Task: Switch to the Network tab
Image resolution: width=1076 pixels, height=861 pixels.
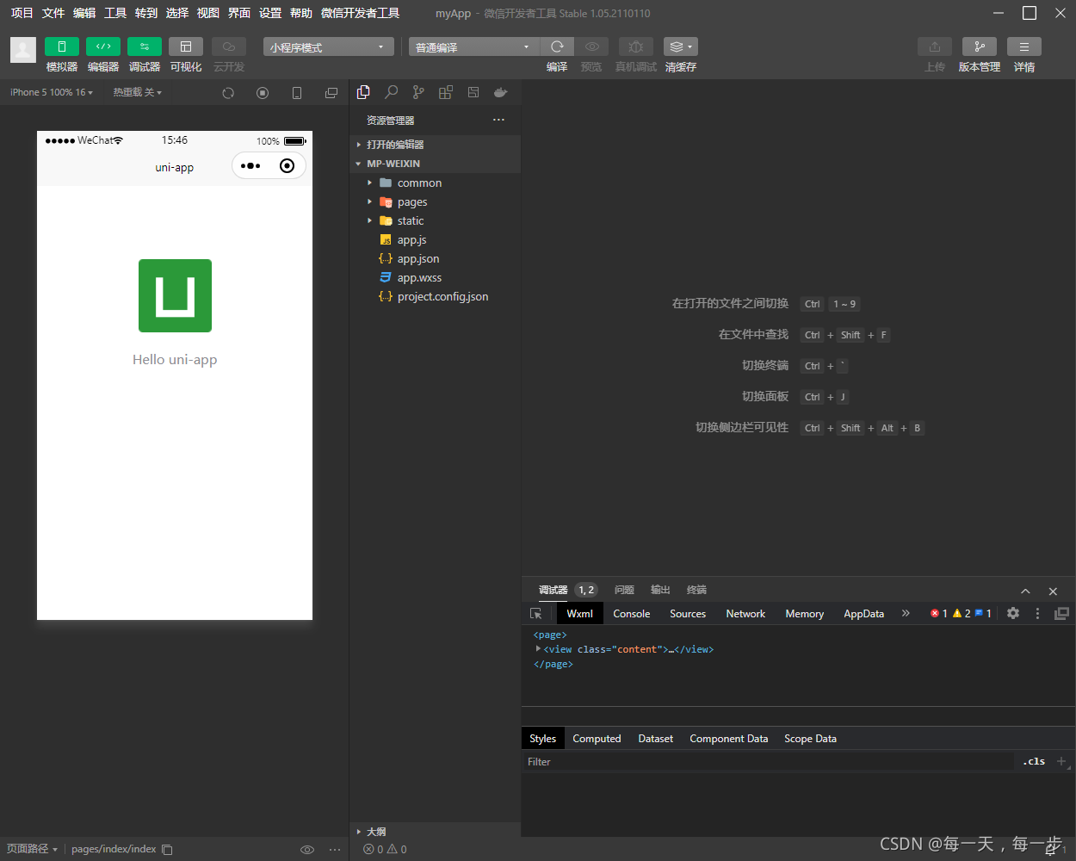Action: pyautogui.click(x=745, y=614)
